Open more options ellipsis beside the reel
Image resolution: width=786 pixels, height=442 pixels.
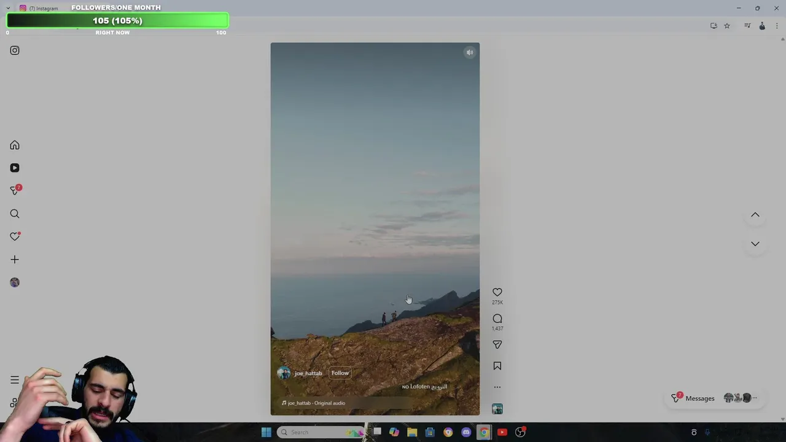[x=497, y=387]
